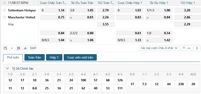Open the stacked list view icon

(18, 48)
